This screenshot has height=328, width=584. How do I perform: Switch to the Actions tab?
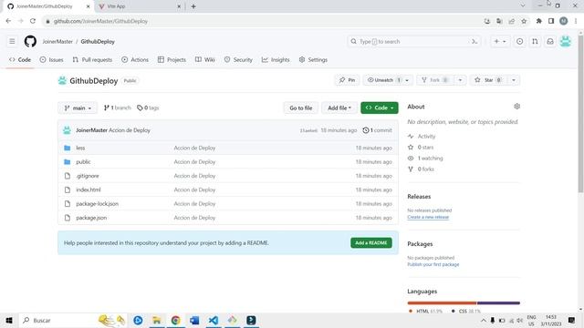tap(135, 59)
